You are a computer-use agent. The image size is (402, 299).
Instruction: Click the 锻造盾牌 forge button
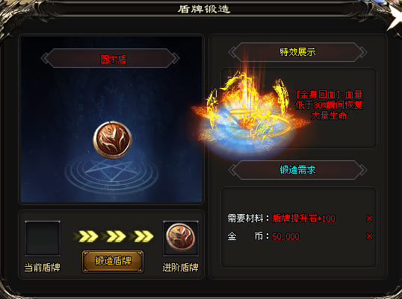pyautogui.click(x=113, y=262)
